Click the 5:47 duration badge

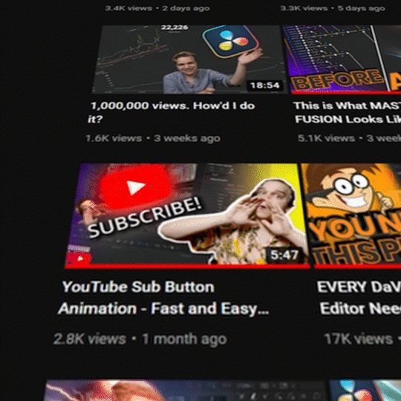coord(284,255)
